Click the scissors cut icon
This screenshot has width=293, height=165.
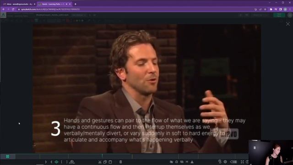tap(100, 162)
